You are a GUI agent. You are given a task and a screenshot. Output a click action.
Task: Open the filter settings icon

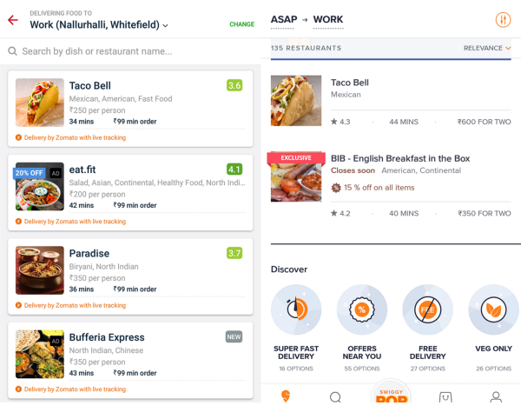(503, 20)
